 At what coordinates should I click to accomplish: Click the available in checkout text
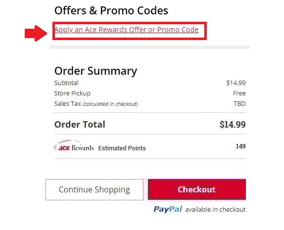point(215,210)
